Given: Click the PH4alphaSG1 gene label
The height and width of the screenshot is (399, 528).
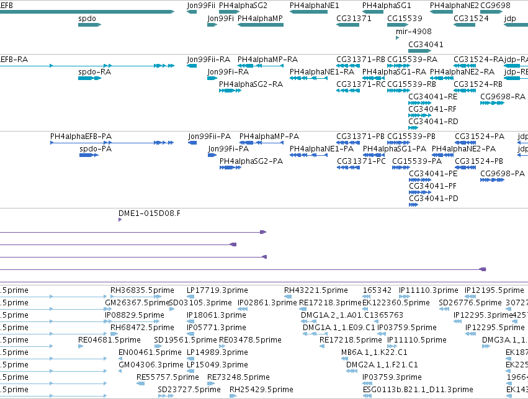Looking at the screenshot, I should tap(387, 6).
